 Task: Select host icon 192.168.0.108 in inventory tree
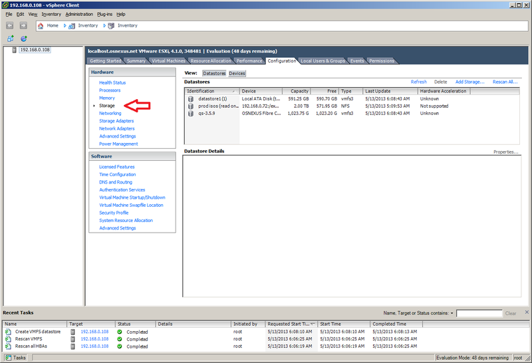coord(14,50)
